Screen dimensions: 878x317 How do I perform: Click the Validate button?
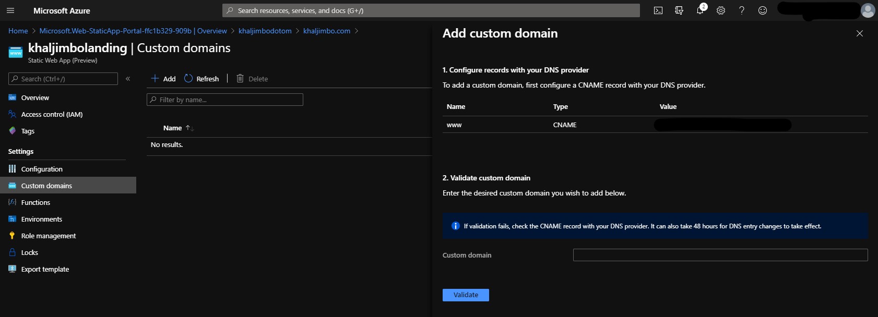pyautogui.click(x=466, y=295)
